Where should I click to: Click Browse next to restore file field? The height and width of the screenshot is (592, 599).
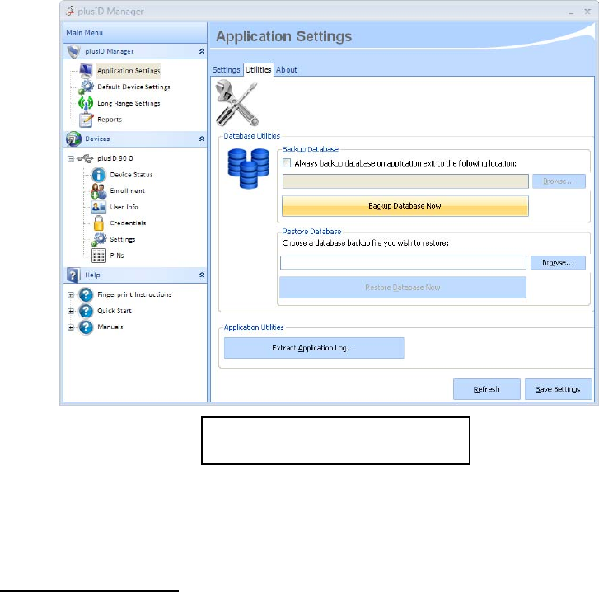tap(558, 262)
